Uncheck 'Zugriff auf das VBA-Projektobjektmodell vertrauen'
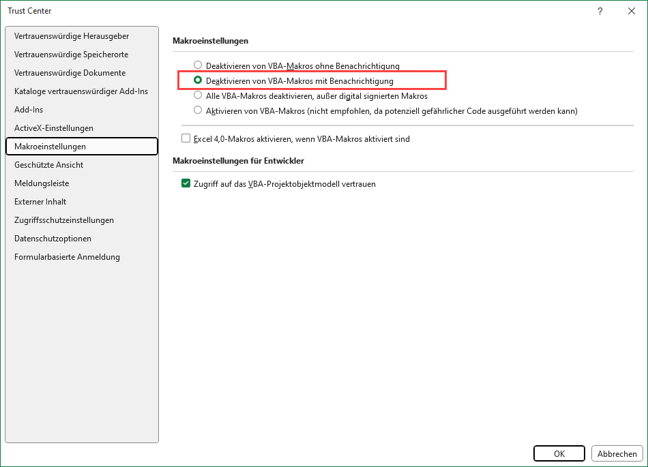This screenshot has height=467, width=648. (186, 183)
